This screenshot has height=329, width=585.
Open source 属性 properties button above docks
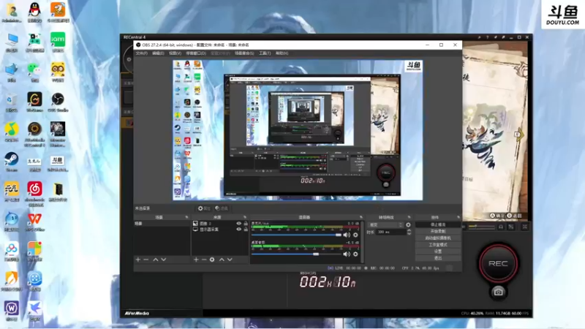coord(205,208)
